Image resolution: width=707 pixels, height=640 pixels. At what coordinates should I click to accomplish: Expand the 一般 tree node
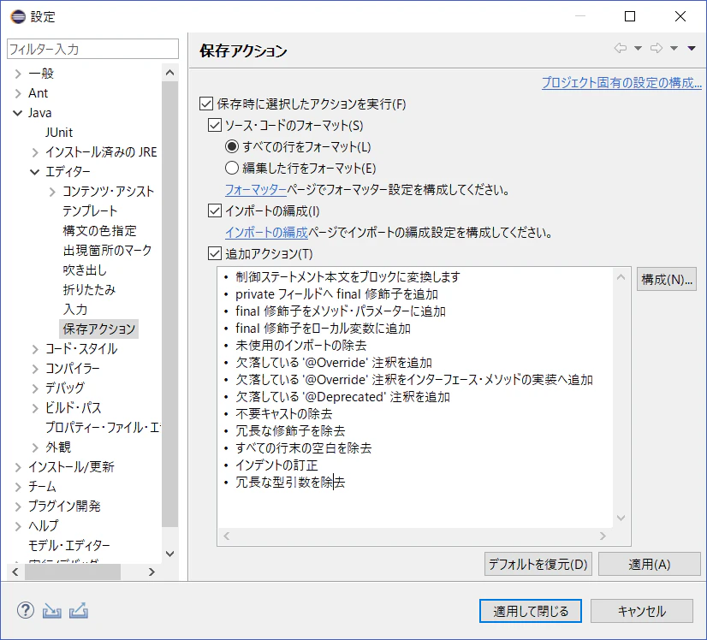click(18, 74)
